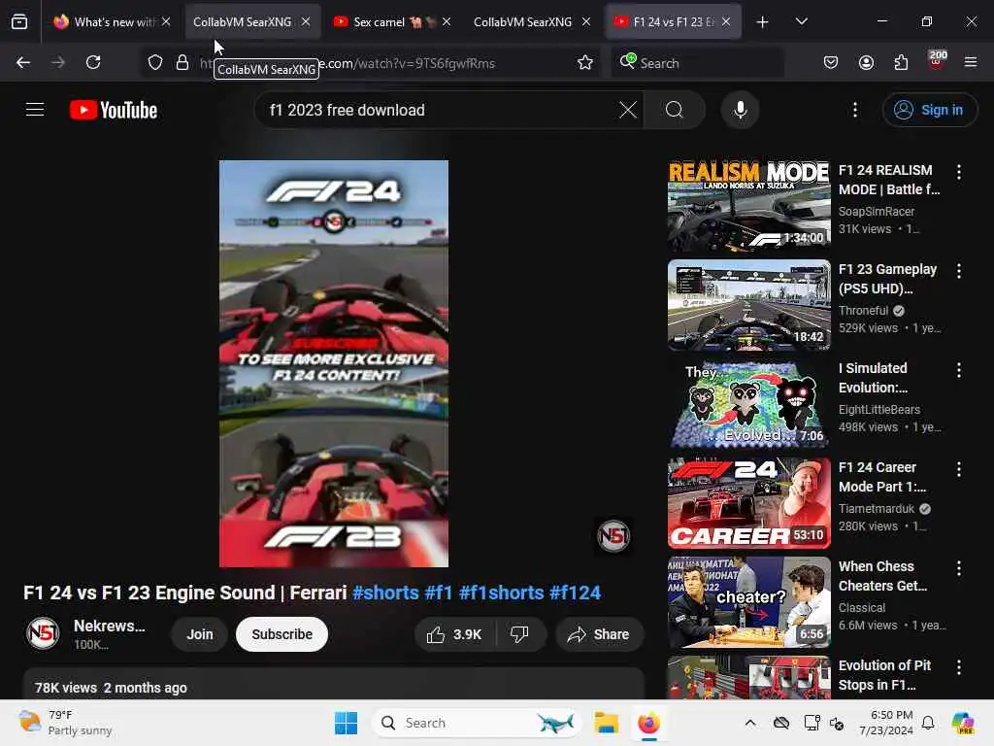Click the Sign in button
Image resolution: width=994 pixels, height=746 pixels.
click(929, 110)
